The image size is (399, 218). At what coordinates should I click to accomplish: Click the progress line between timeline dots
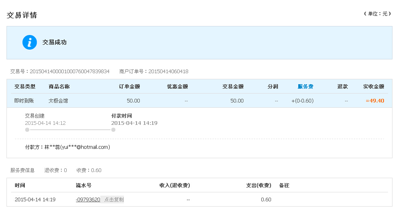[70, 130]
